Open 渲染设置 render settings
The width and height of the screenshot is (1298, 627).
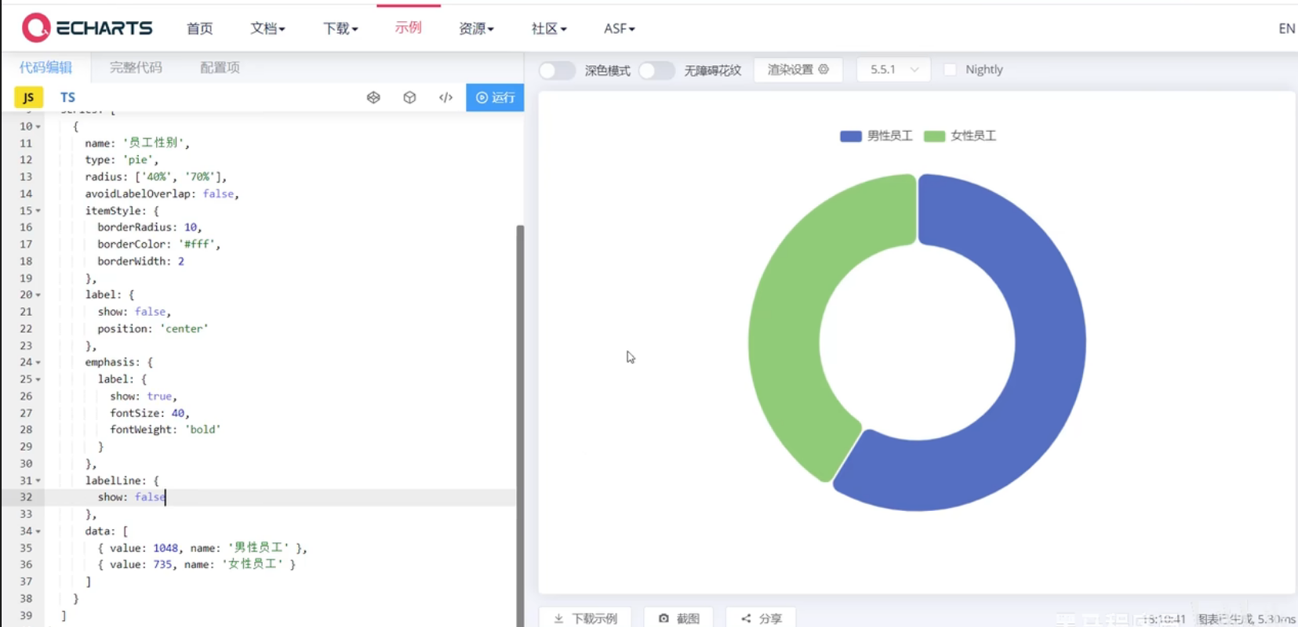pyautogui.click(x=798, y=70)
